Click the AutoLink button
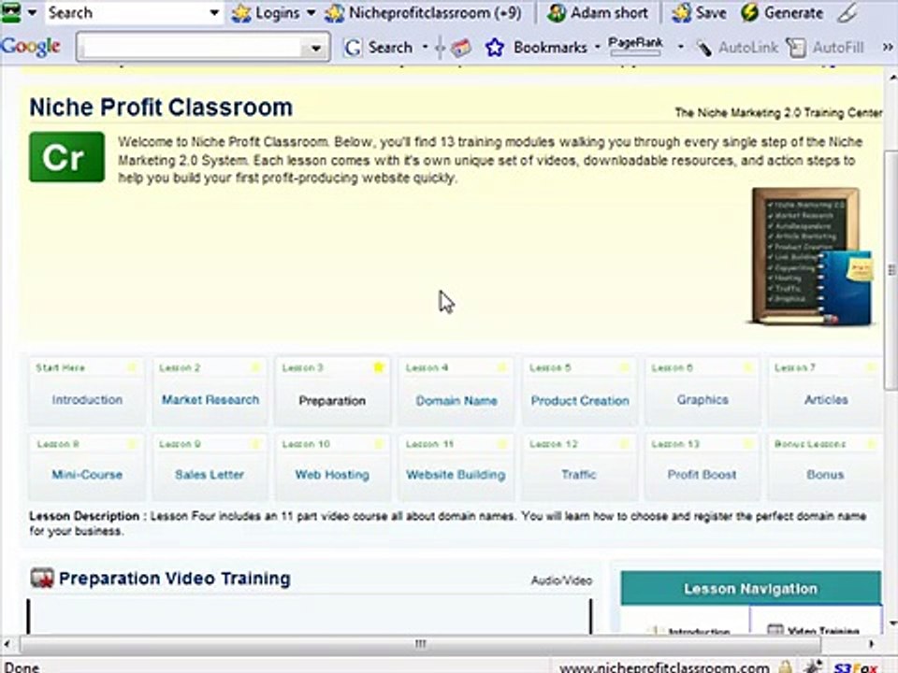Screen dimensions: 898x673 click(x=736, y=48)
